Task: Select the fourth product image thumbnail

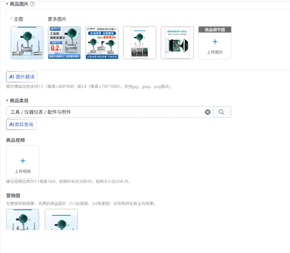Action: pos(140,43)
